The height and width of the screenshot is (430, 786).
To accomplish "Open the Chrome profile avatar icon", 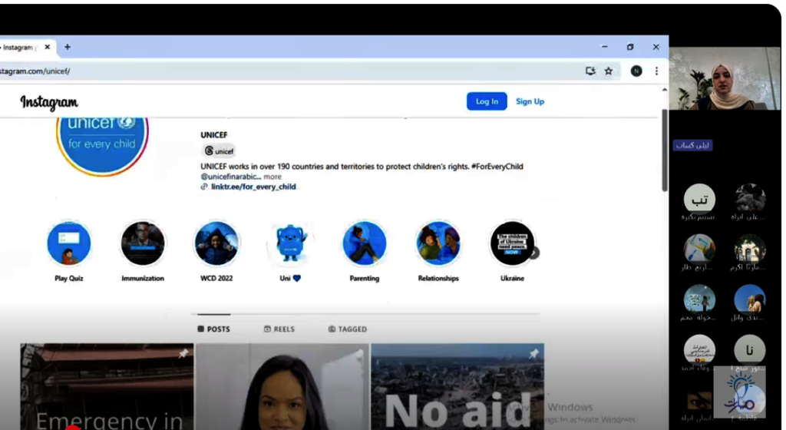I will pos(636,71).
